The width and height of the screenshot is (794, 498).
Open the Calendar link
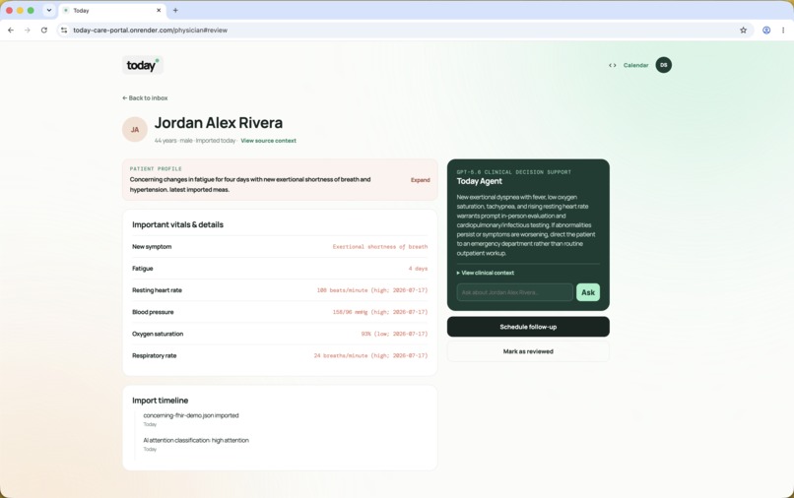click(635, 65)
